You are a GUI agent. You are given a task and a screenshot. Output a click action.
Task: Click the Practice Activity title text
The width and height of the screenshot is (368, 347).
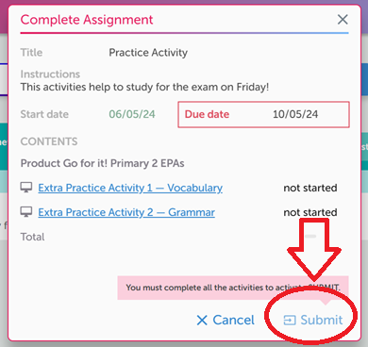pyautogui.click(x=148, y=53)
